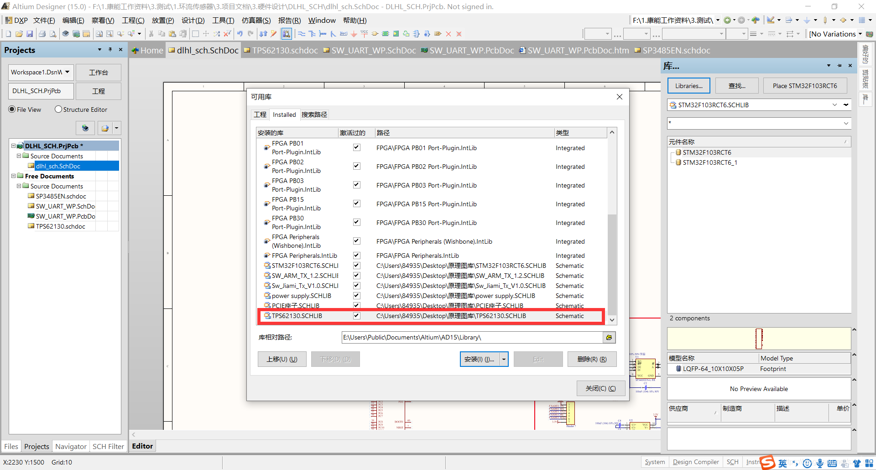
Task: Open the 设计(D) menu
Action: (x=193, y=20)
